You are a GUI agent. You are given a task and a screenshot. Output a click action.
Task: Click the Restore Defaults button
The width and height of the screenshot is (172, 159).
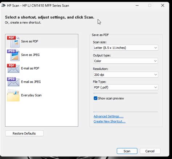coord(24,133)
